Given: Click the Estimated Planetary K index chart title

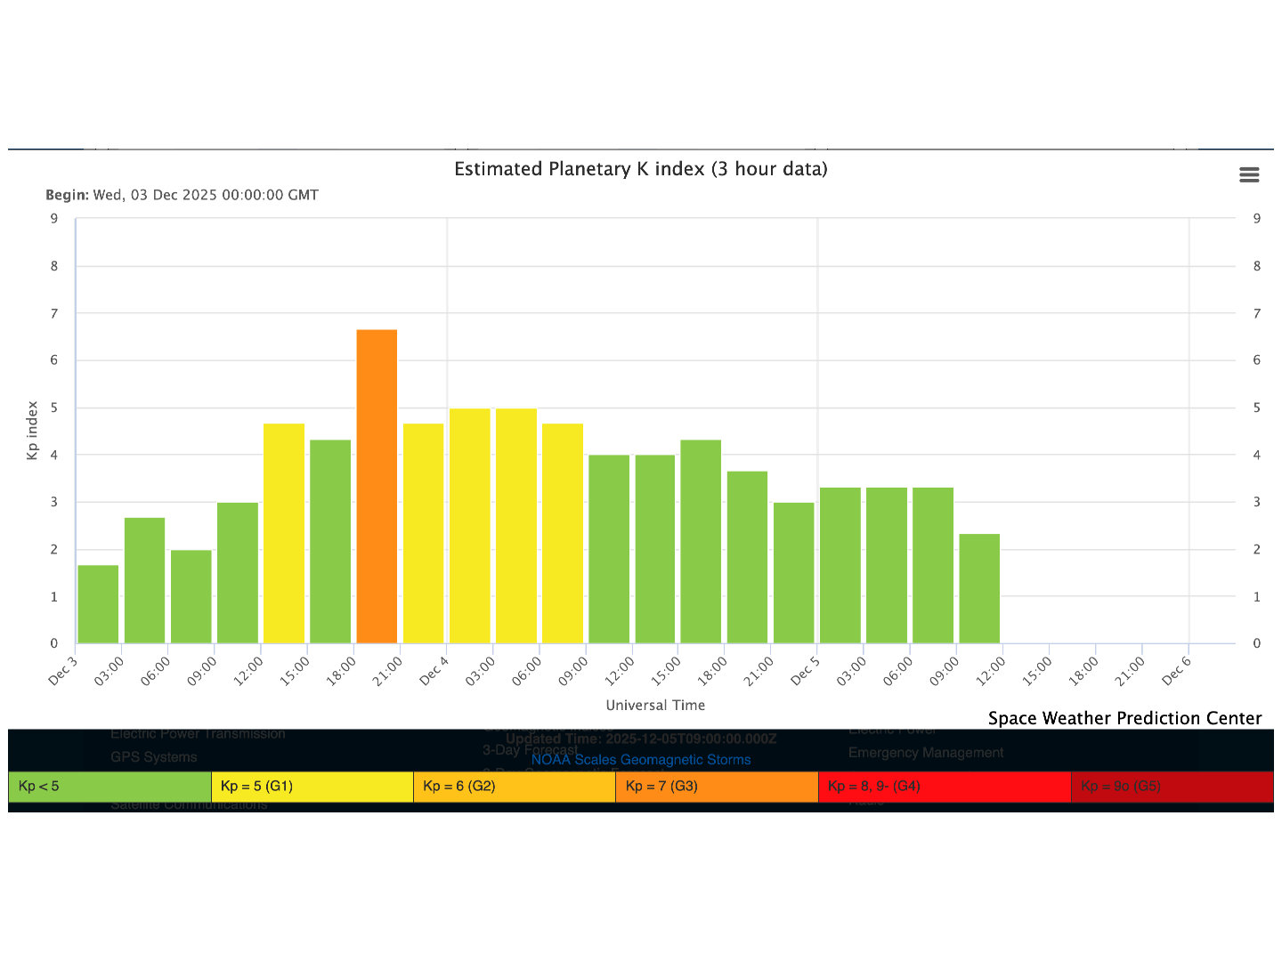Looking at the screenshot, I should coord(641,169).
